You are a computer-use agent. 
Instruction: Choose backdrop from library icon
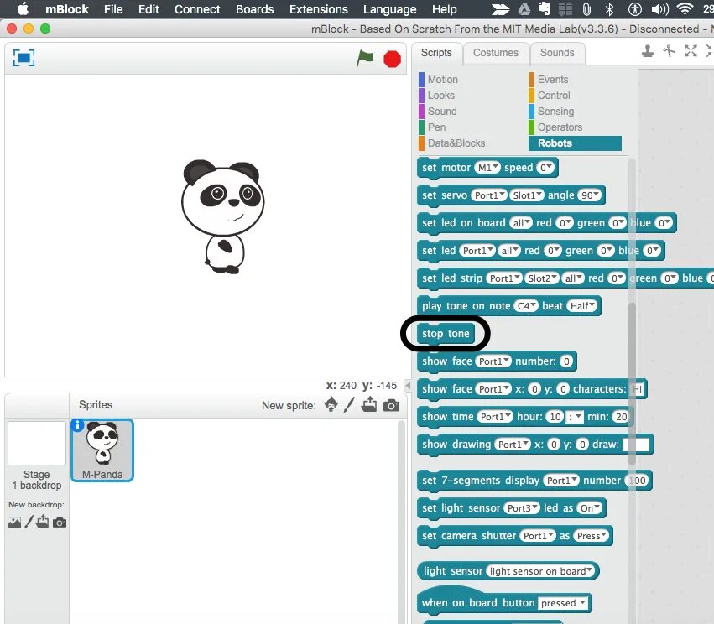coord(14,522)
